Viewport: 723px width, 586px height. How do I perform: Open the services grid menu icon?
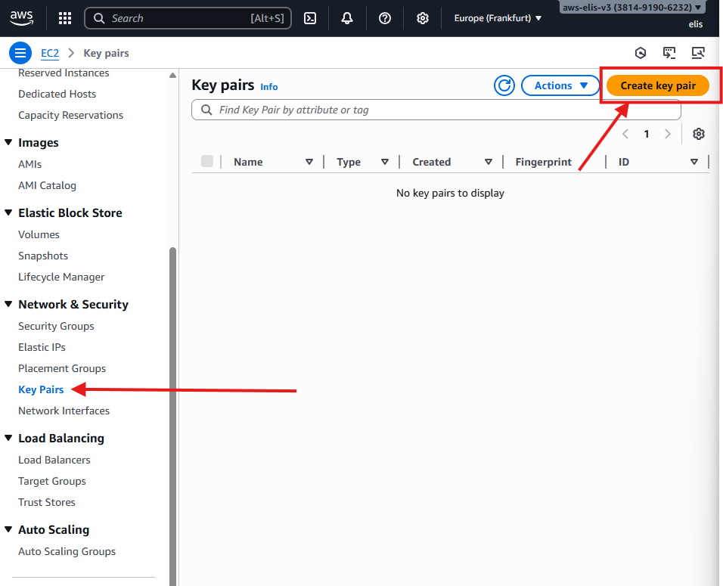pyautogui.click(x=65, y=18)
